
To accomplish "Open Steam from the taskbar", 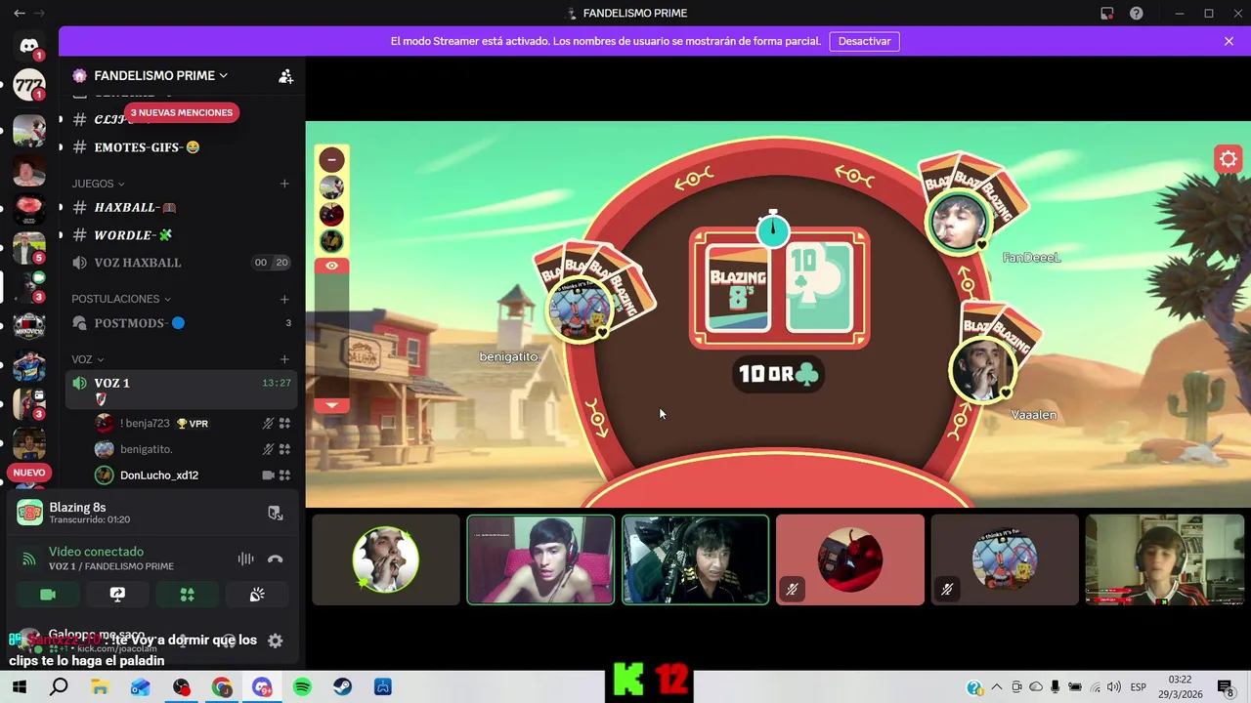I will 342,687.
